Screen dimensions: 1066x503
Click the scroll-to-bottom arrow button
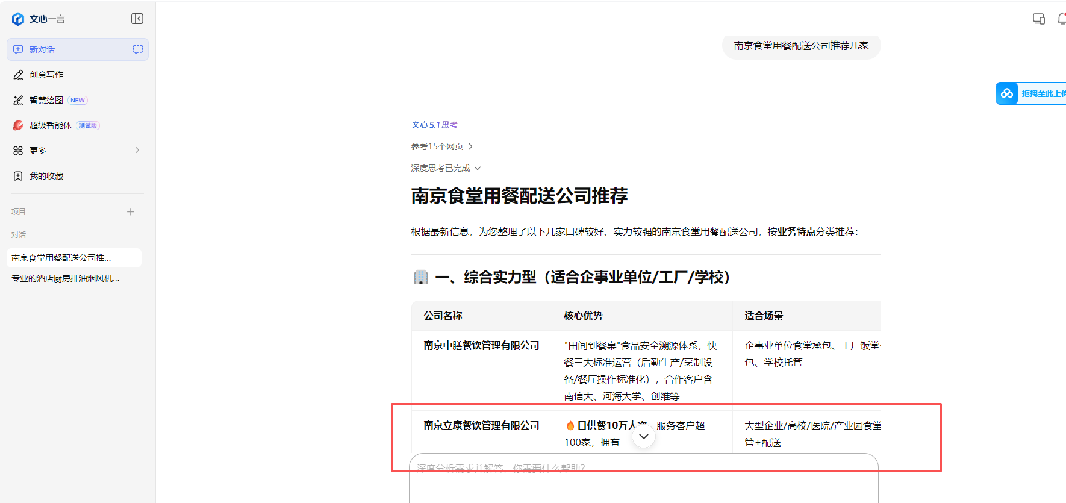[644, 436]
